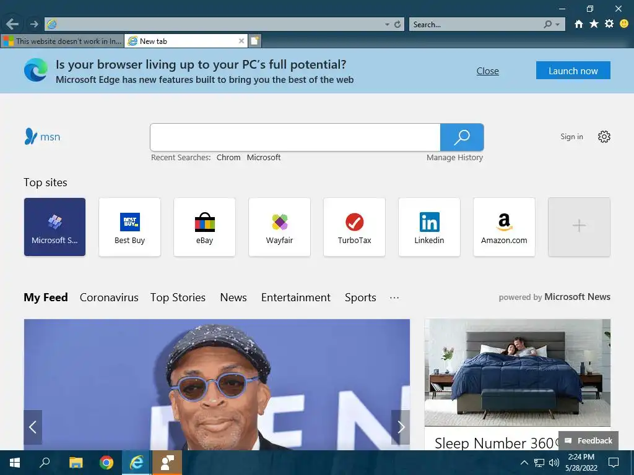Switch to the Sports feed tab

360,297
